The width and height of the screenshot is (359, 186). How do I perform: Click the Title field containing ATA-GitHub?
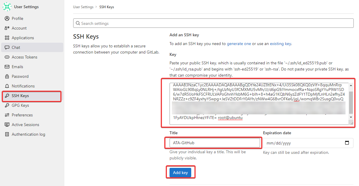pyautogui.click(x=215, y=143)
